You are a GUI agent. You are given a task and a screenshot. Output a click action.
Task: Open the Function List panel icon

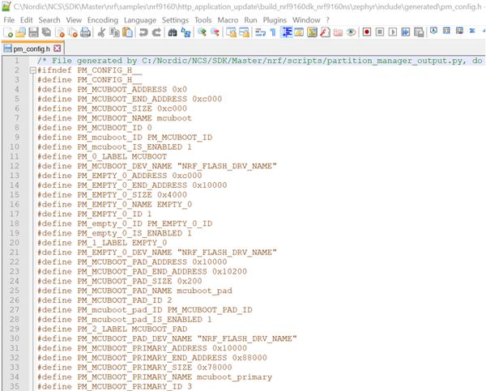click(x=325, y=32)
